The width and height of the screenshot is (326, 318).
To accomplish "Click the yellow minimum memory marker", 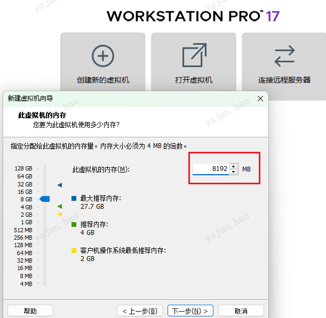I will [x=60, y=214].
